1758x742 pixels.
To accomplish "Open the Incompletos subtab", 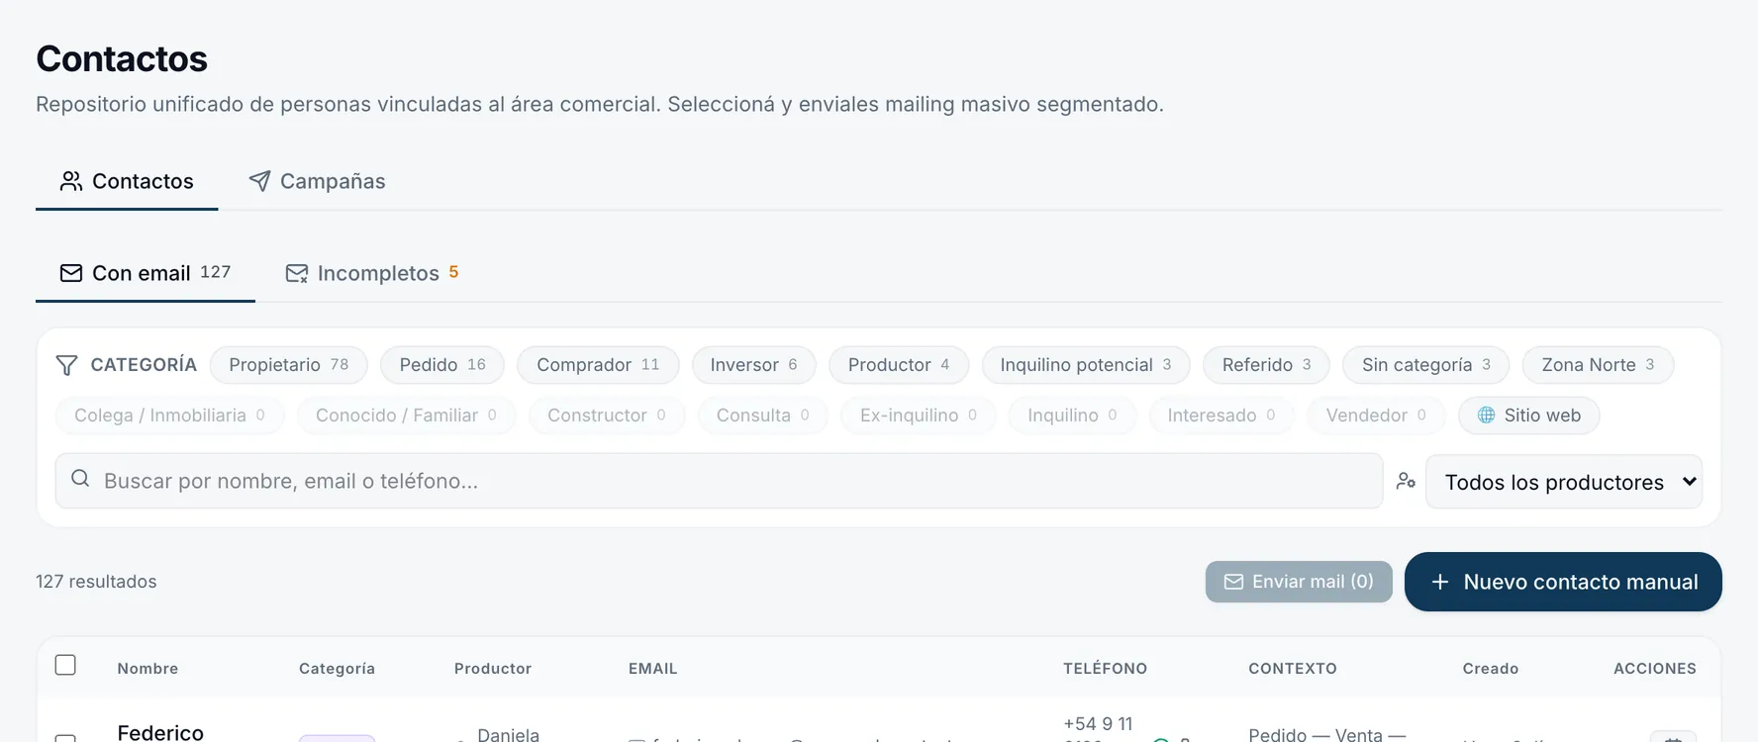I will point(372,273).
